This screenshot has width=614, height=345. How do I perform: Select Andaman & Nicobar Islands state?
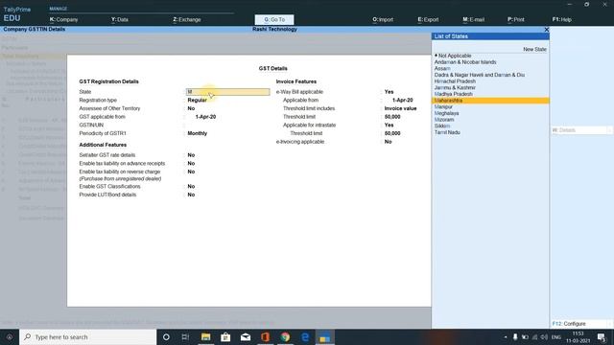click(x=465, y=62)
